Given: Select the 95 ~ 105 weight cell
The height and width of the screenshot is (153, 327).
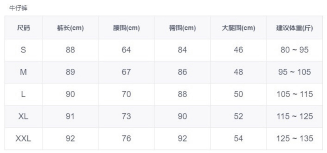Looking at the screenshot, I should click(x=294, y=72).
